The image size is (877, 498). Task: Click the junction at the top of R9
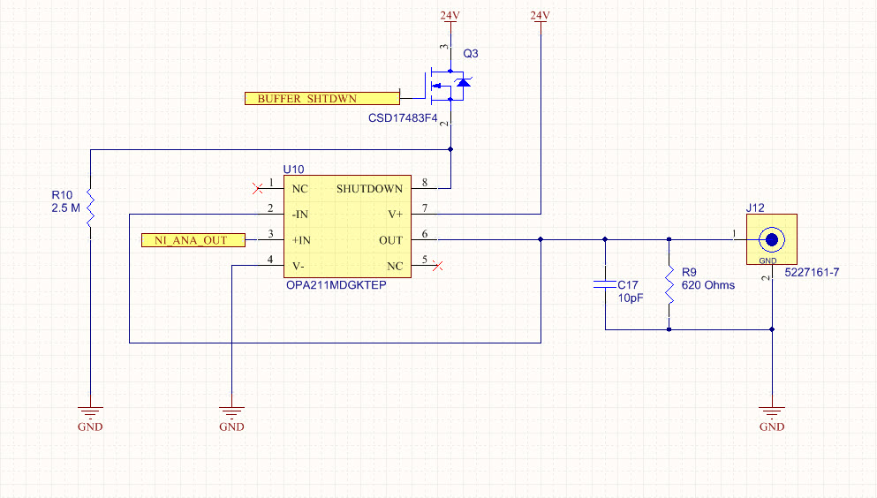click(669, 239)
